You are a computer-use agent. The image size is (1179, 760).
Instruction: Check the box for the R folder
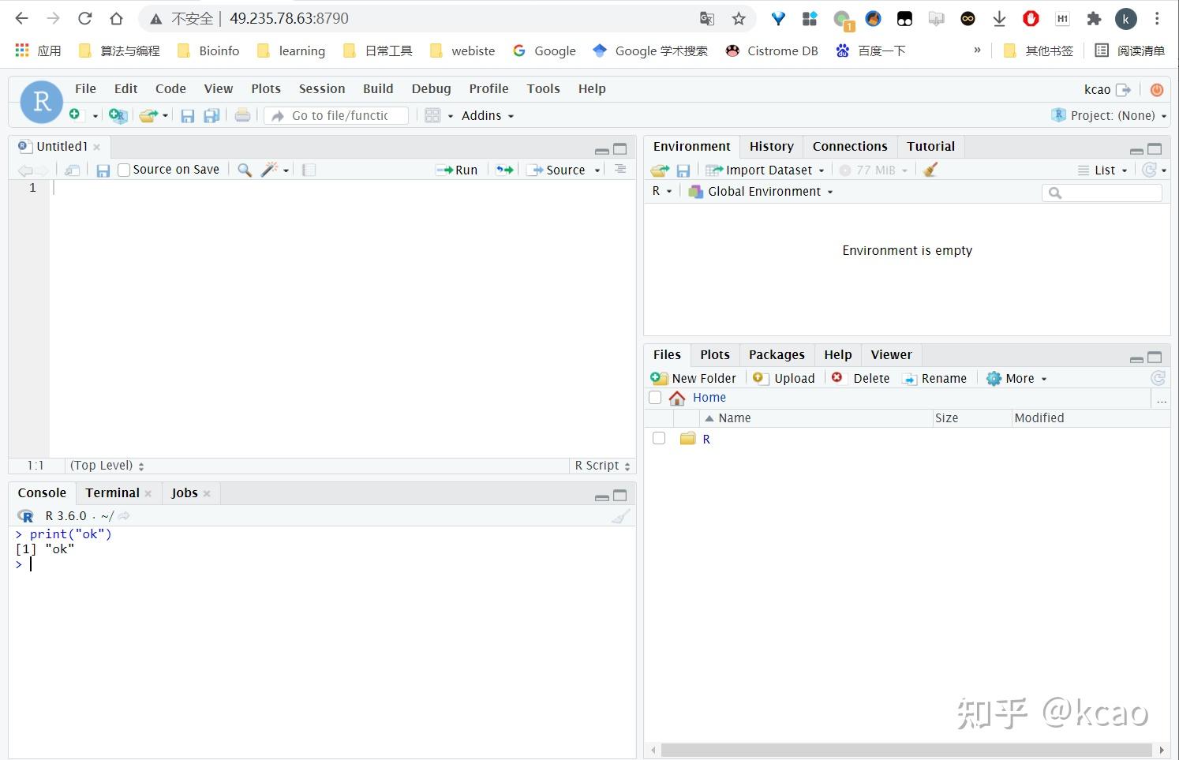tap(659, 438)
